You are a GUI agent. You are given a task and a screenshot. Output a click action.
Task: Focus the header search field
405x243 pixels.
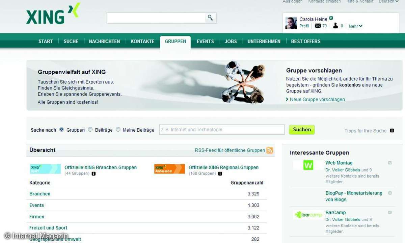point(156,18)
